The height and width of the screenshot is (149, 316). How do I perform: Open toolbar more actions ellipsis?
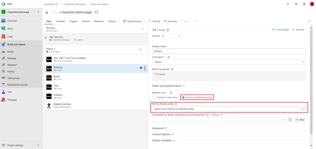pyautogui.click(x=197, y=21)
